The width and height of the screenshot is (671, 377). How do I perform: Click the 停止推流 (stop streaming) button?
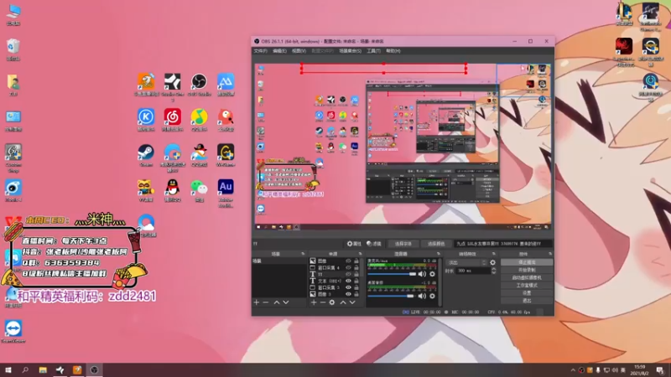(x=527, y=262)
